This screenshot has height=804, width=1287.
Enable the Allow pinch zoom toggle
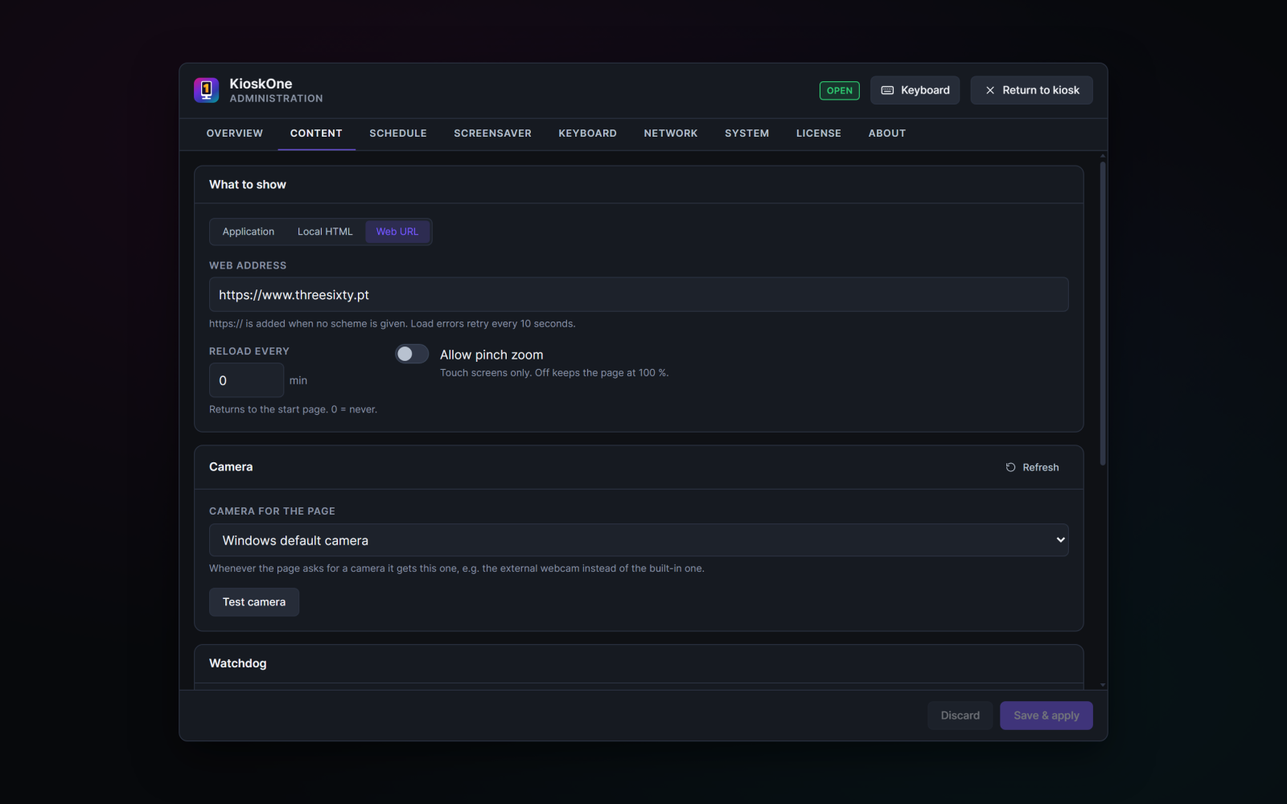(412, 354)
